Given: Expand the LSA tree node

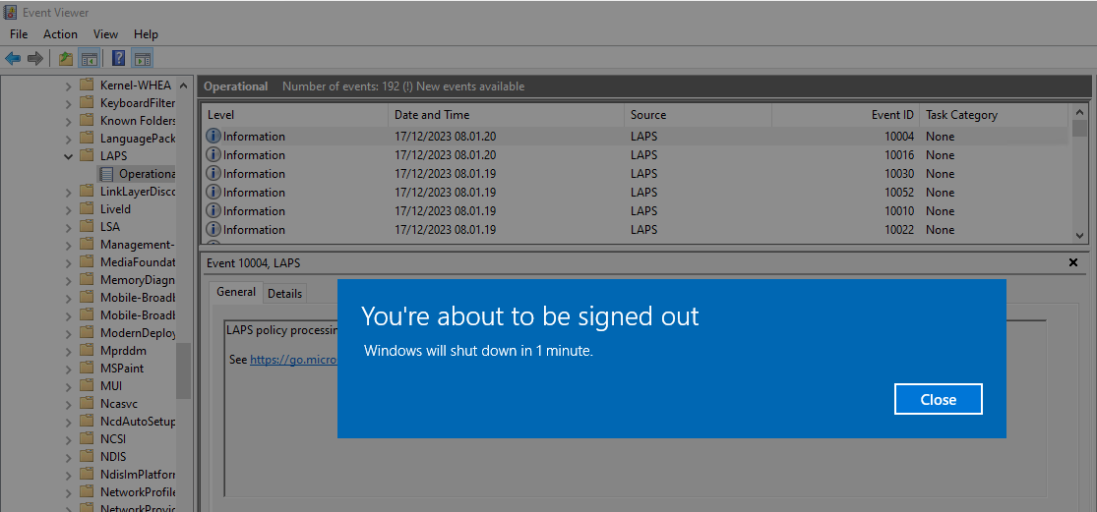Looking at the screenshot, I should (x=68, y=226).
